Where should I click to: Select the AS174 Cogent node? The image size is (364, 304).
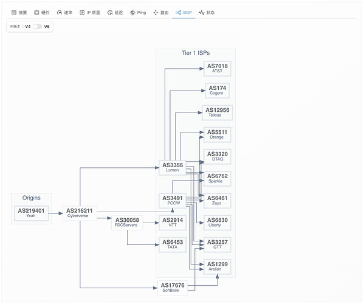pos(218,91)
